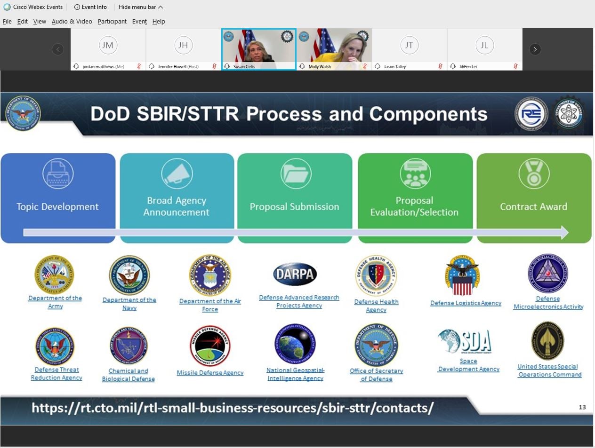The height and width of the screenshot is (448, 595).
Task: Click the Defense Health Agency seal
Action: coord(376,276)
